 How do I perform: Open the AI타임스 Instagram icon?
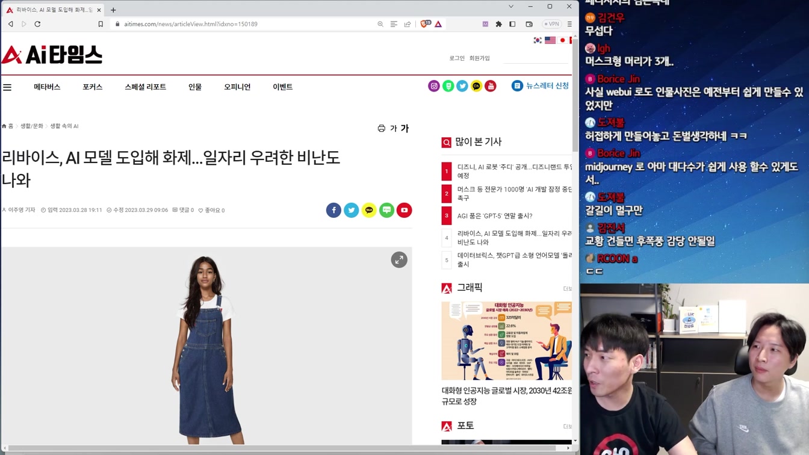[x=434, y=86]
